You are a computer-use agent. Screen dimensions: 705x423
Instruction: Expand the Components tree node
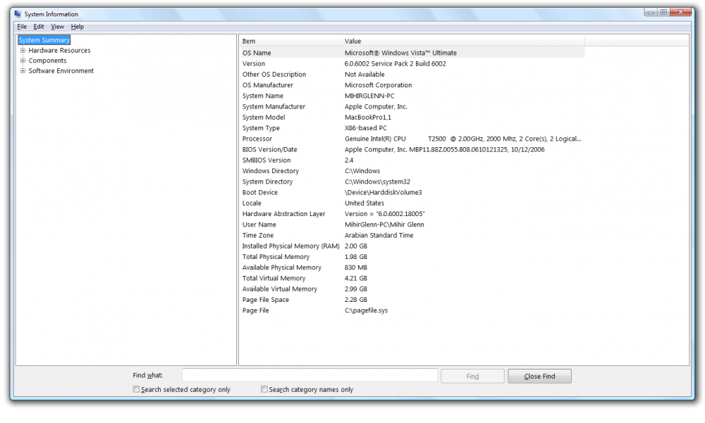tap(23, 61)
